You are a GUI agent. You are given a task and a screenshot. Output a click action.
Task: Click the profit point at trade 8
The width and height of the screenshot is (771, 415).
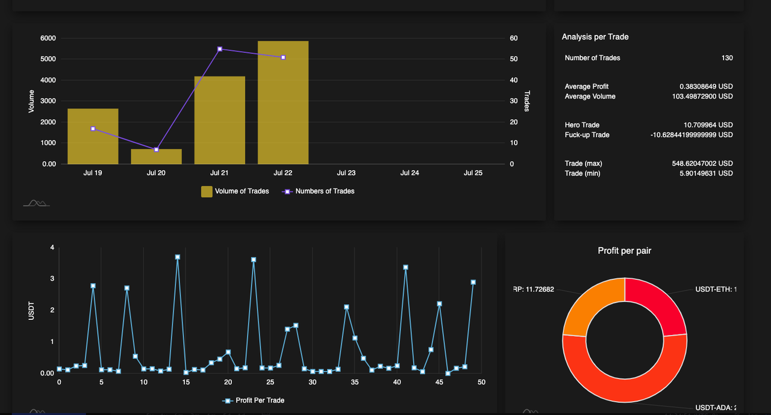[x=127, y=288]
